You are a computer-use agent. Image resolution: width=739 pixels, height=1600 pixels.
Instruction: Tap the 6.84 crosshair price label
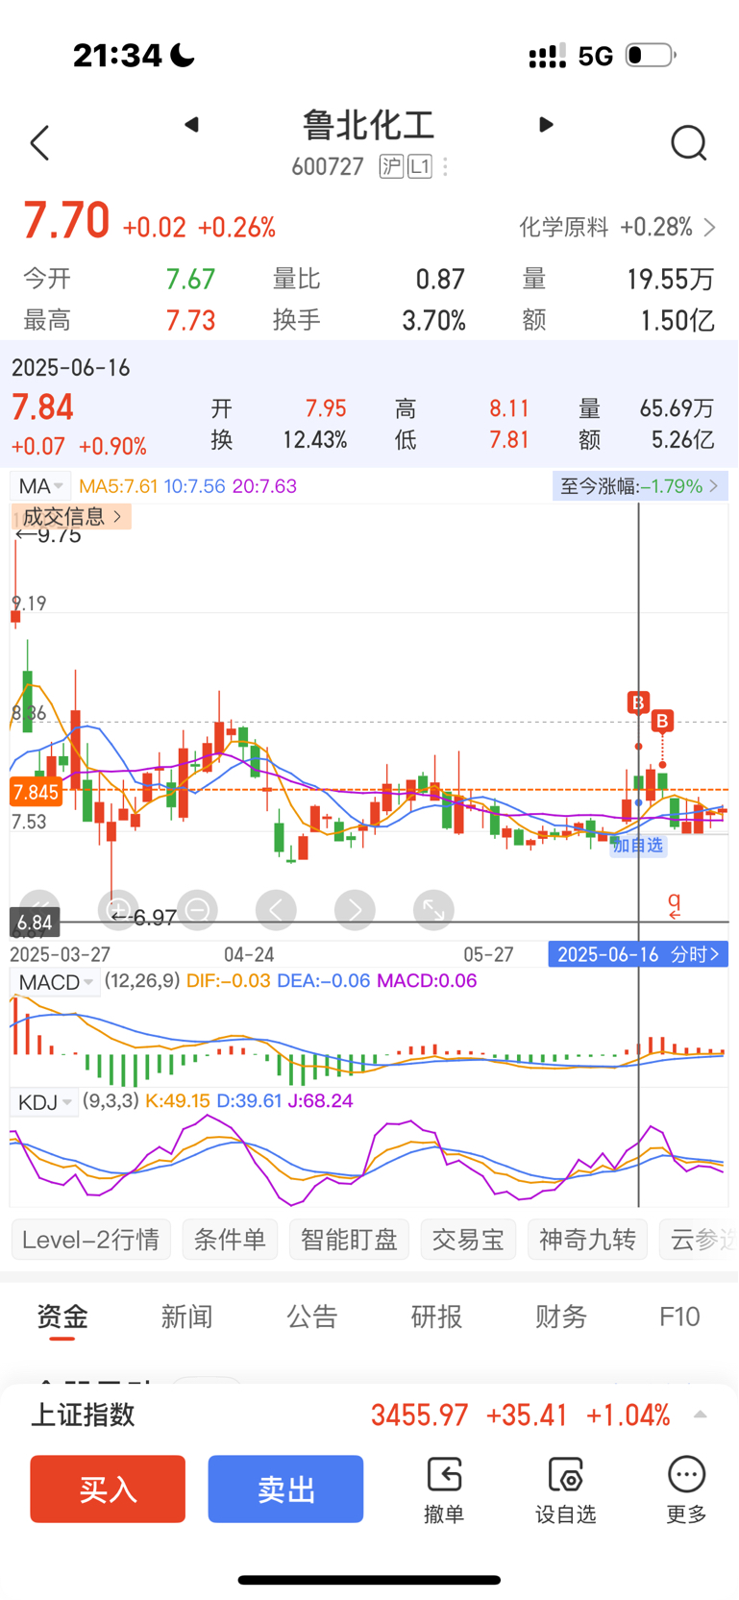(35, 923)
